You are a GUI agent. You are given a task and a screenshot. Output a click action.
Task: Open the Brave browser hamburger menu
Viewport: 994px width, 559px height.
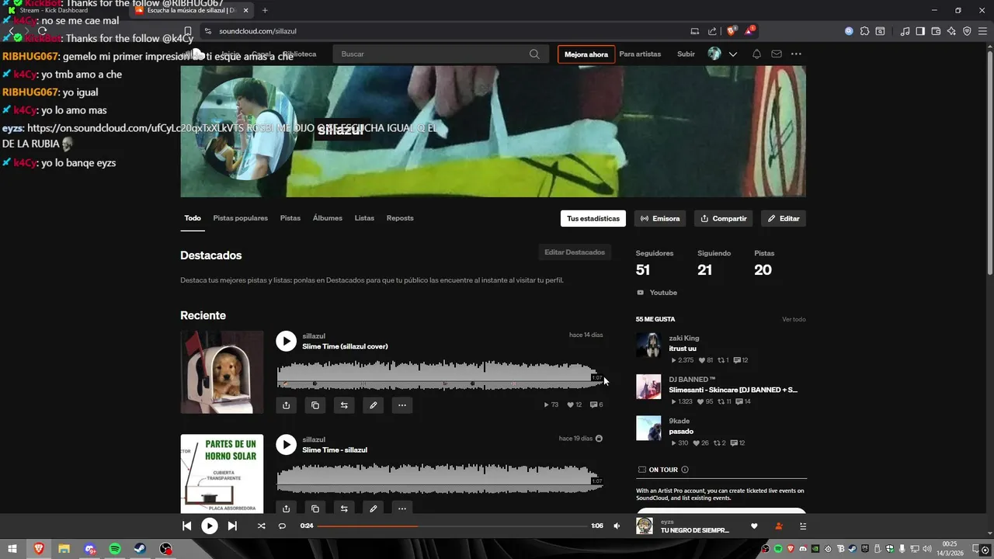tap(982, 31)
